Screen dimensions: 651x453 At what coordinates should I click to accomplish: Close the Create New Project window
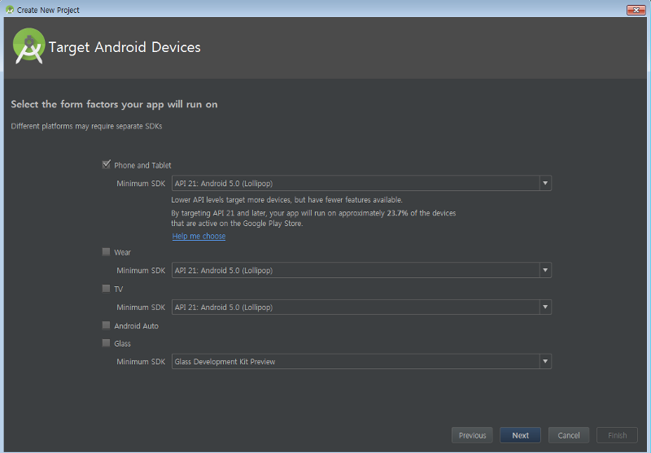click(636, 10)
